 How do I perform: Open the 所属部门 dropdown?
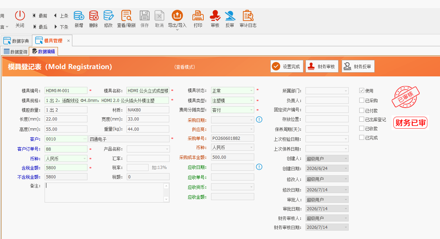(x=346, y=91)
